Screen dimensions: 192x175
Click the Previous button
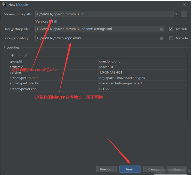(x=106, y=169)
